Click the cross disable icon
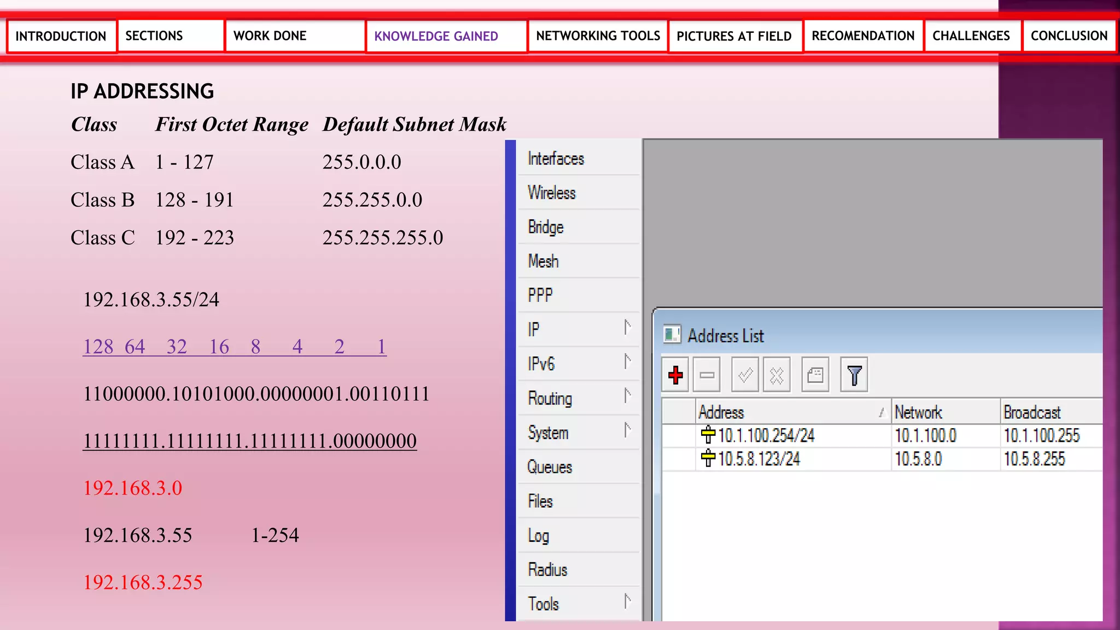Image resolution: width=1120 pixels, height=630 pixels. click(777, 375)
